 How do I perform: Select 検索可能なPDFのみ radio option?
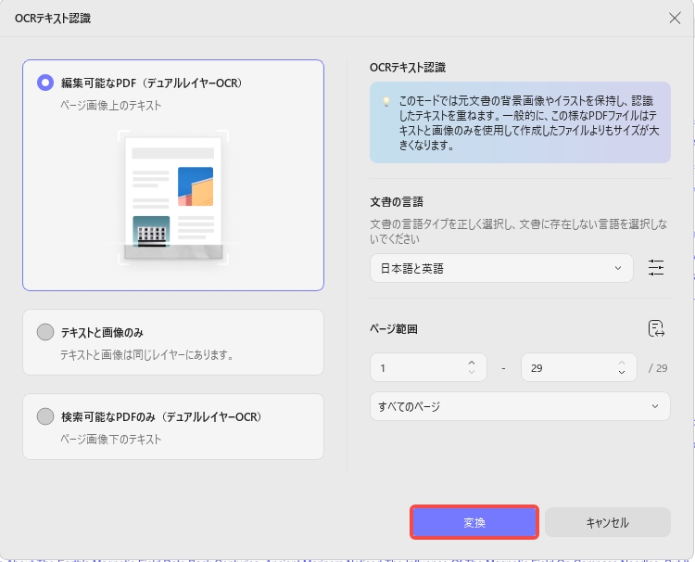tap(45, 416)
